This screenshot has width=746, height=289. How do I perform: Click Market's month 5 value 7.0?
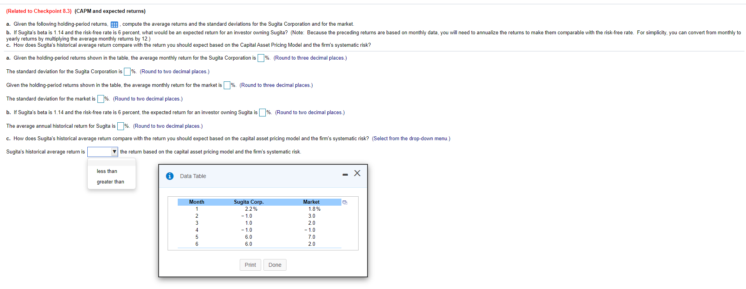click(x=312, y=237)
